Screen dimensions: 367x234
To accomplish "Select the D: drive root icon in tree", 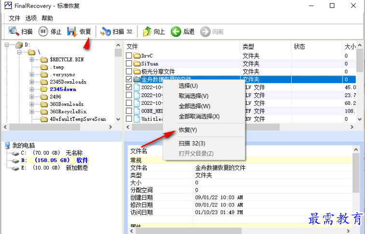I will click(x=19, y=44).
